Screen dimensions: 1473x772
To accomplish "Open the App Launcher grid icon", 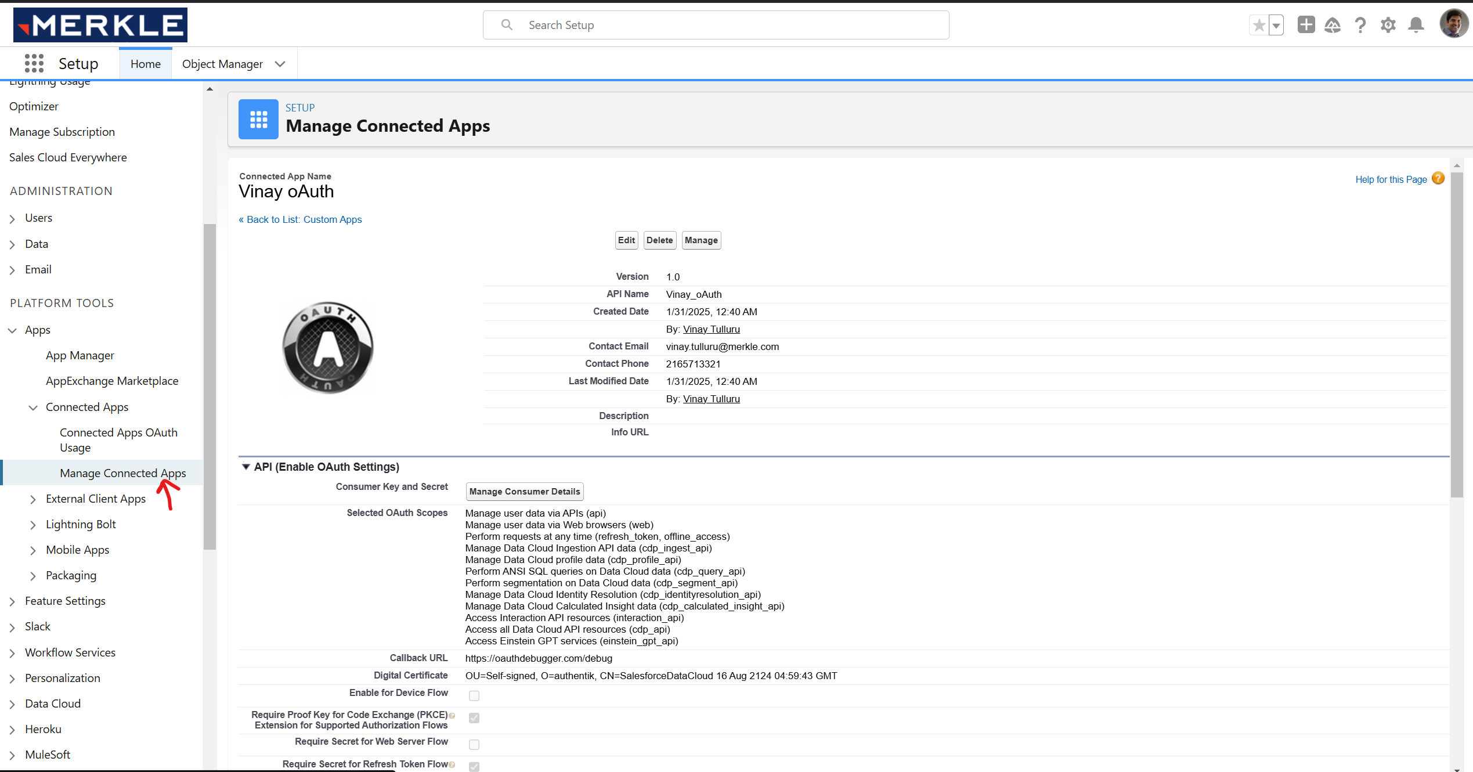I will pyautogui.click(x=34, y=63).
